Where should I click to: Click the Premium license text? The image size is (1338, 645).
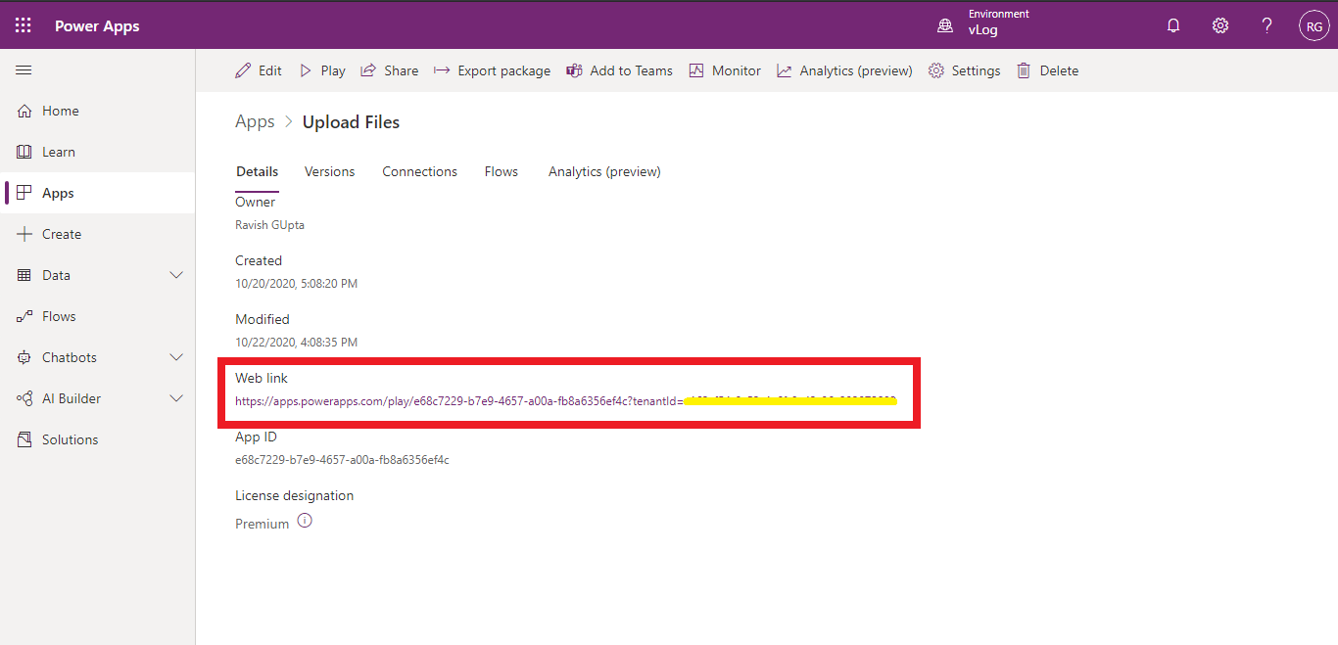coord(263,525)
